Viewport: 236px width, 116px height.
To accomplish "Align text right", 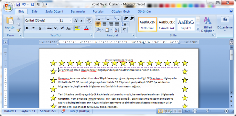I will (x=111, y=24).
